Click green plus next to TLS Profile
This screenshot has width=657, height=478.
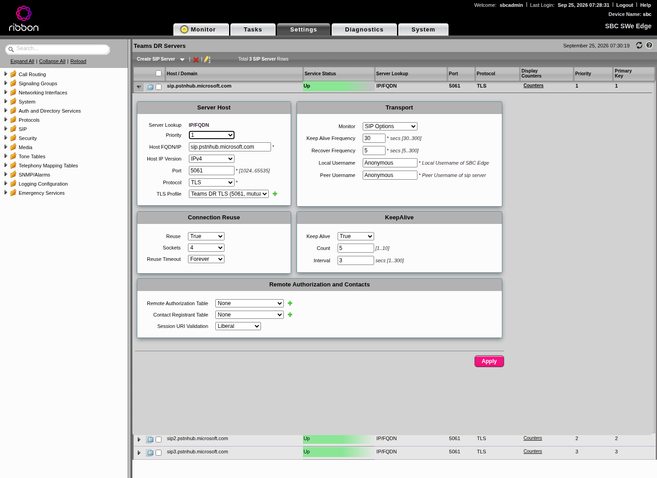[x=275, y=194]
